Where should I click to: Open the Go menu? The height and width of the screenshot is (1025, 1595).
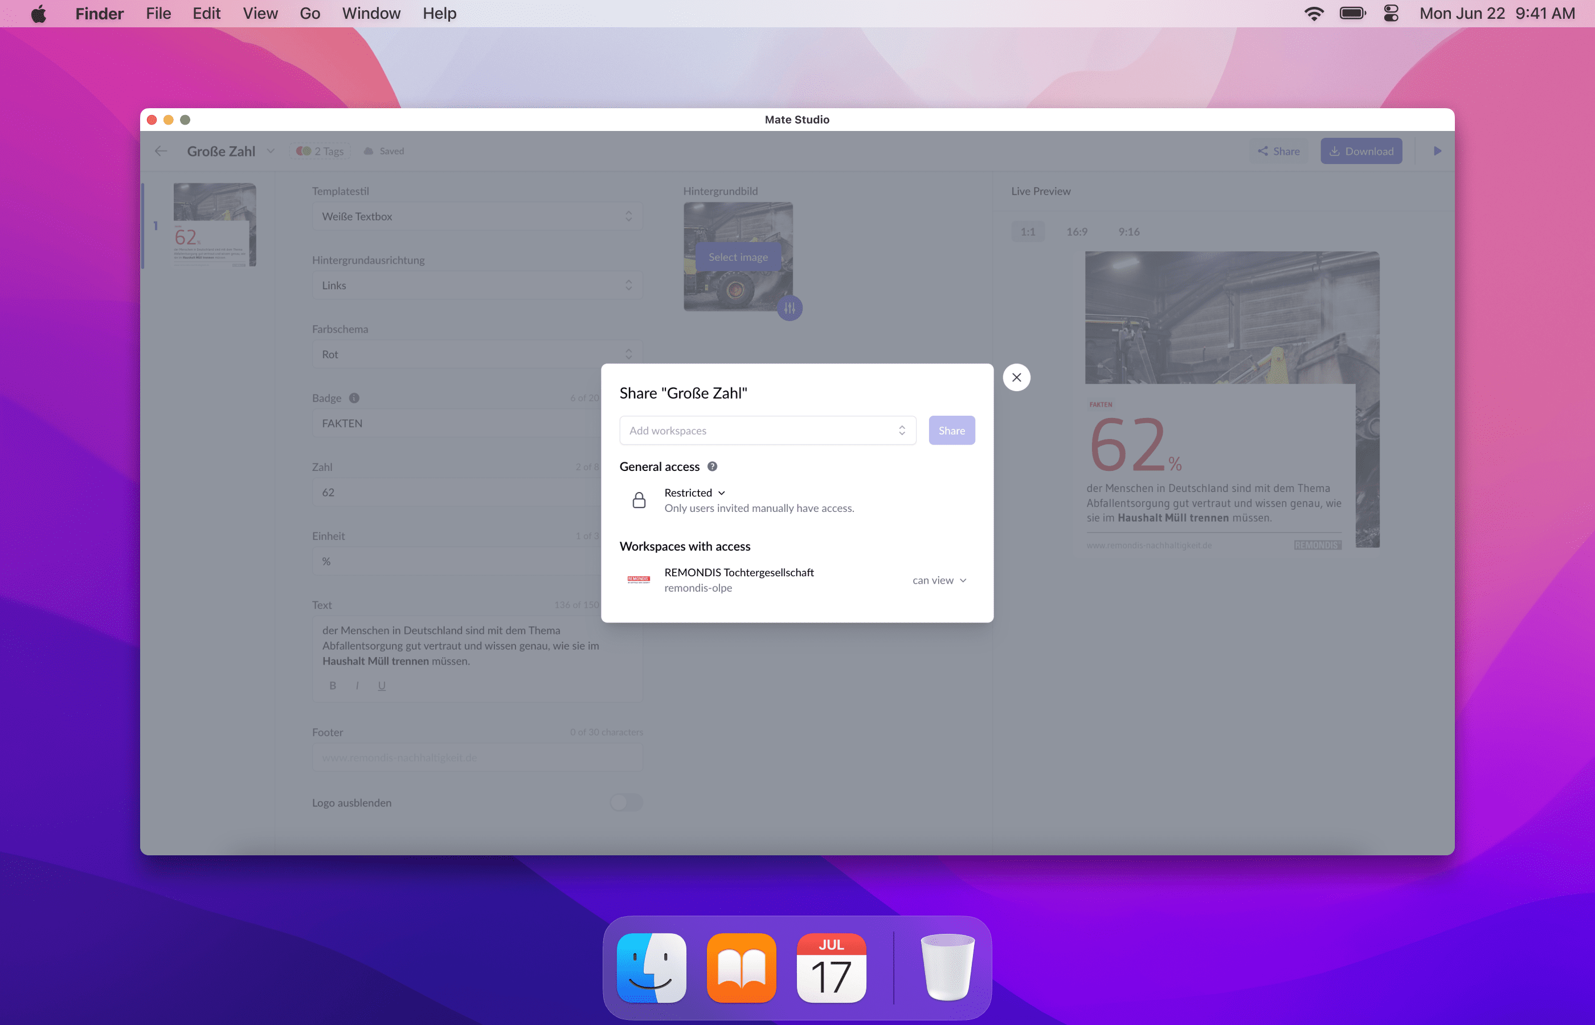(x=309, y=13)
